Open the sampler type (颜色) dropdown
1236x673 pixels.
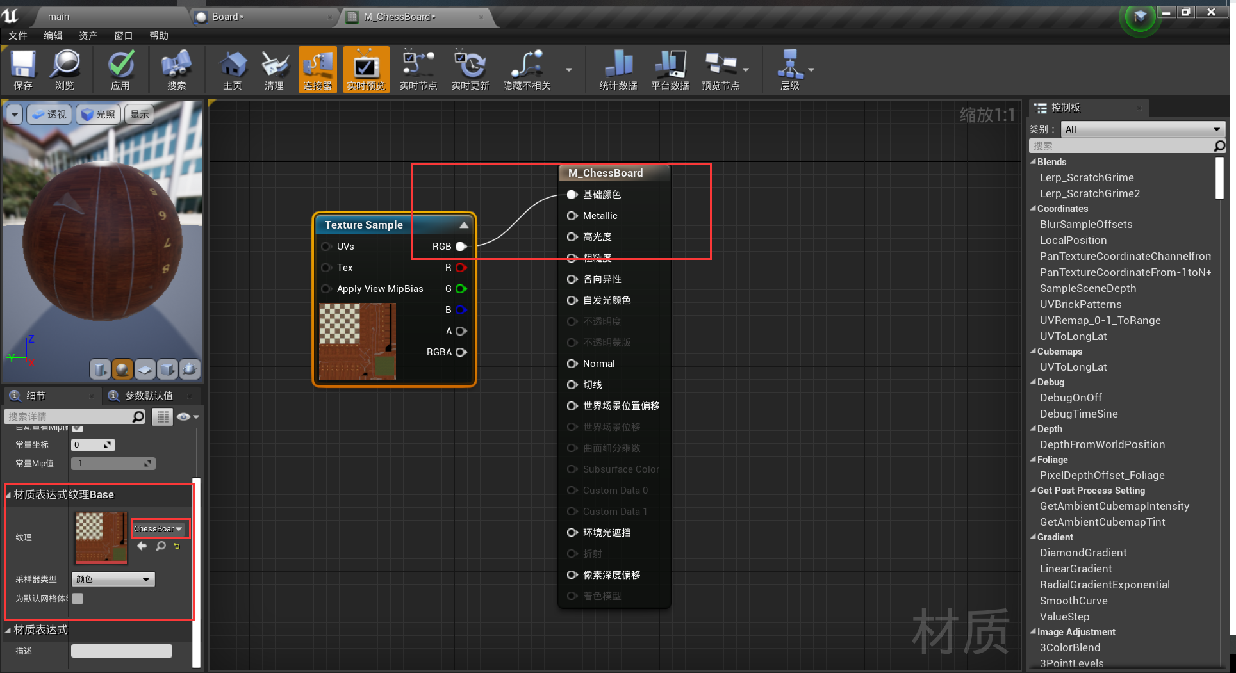[x=113, y=580]
